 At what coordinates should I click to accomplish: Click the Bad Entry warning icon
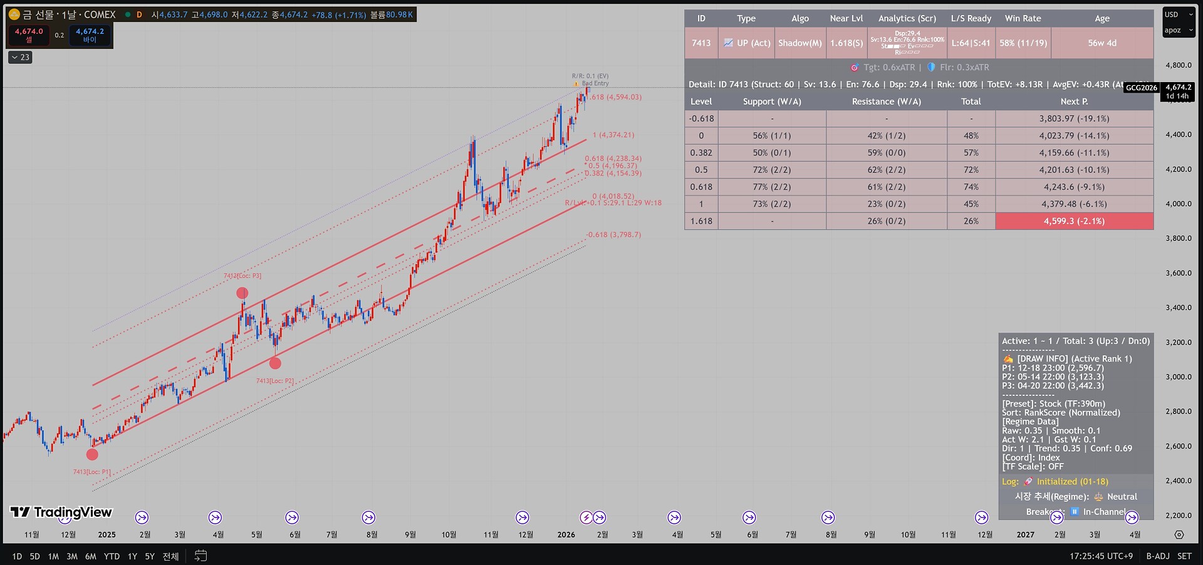[x=576, y=84]
